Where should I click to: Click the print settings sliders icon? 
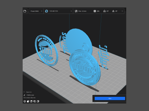76,11
